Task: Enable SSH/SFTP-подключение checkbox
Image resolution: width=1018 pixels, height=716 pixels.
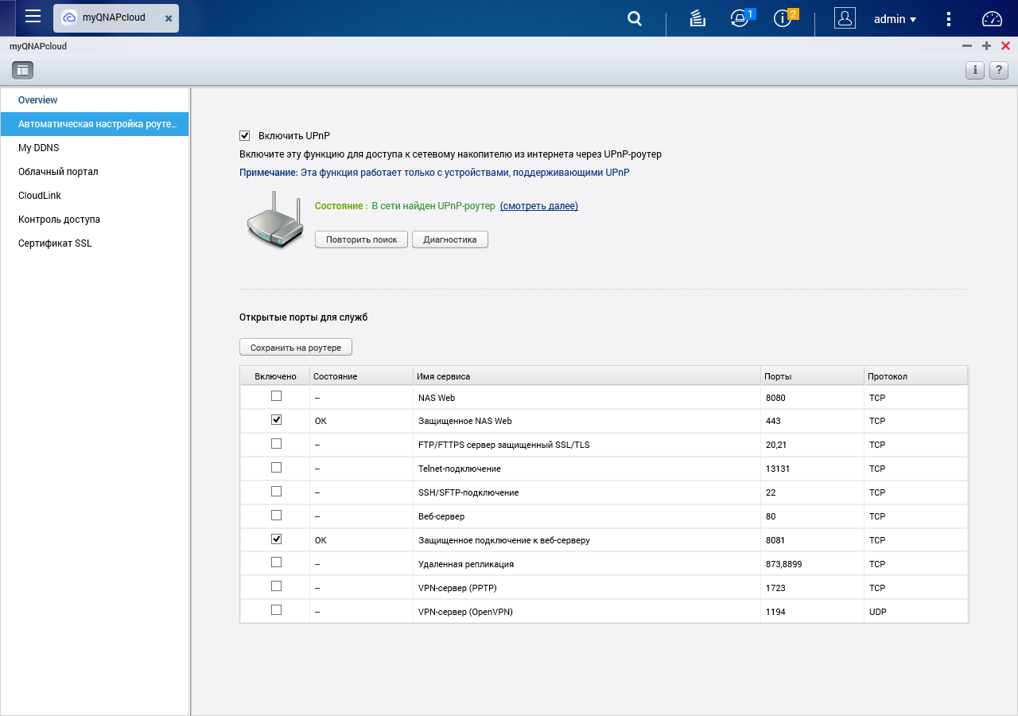Action: click(x=276, y=492)
